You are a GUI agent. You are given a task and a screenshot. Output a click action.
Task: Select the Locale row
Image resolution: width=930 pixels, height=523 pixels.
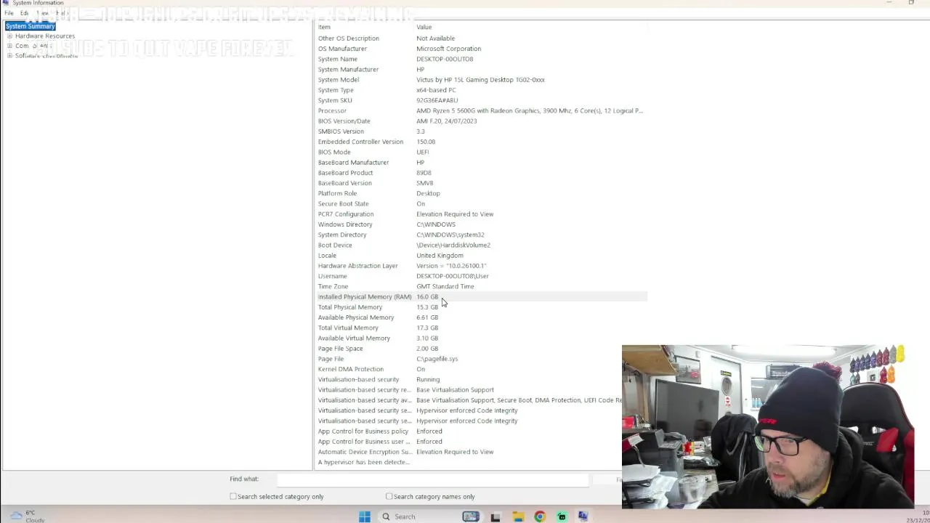[x=480, y=255]
